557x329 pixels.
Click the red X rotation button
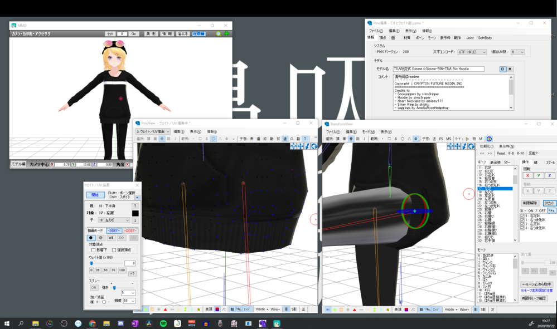click(x=527, y=175)
